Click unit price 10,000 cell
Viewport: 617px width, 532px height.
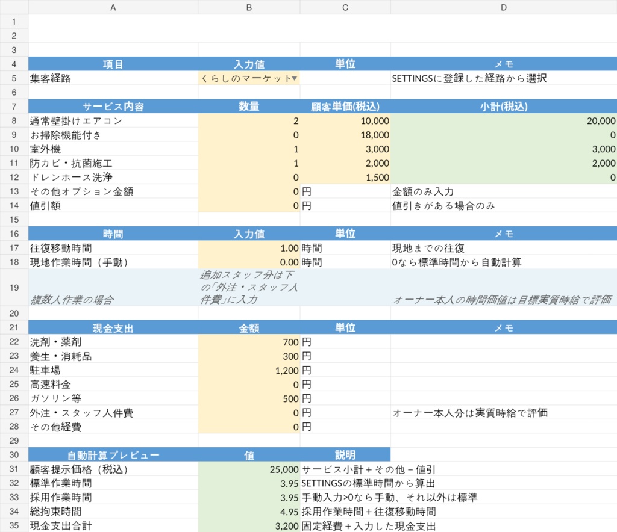[345, 120]
